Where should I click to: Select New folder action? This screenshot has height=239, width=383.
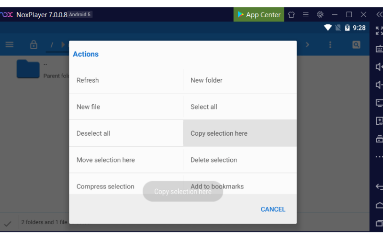point(240,80)
